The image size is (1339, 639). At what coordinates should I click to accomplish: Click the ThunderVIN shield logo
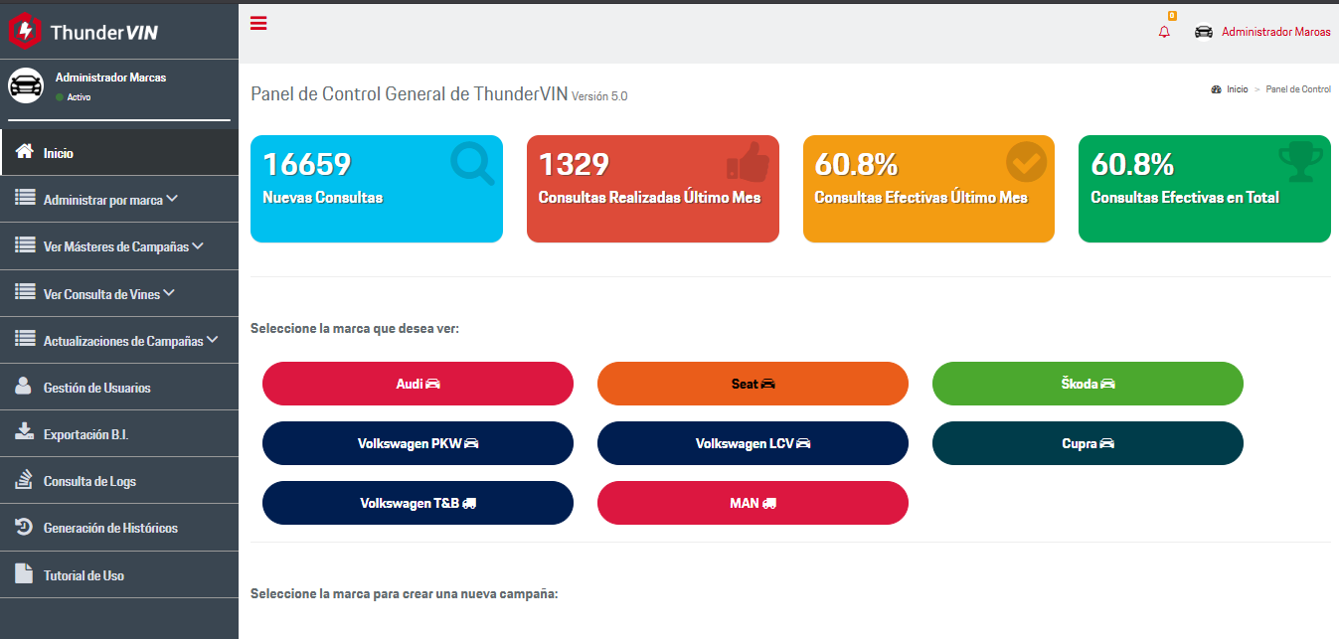24,32
